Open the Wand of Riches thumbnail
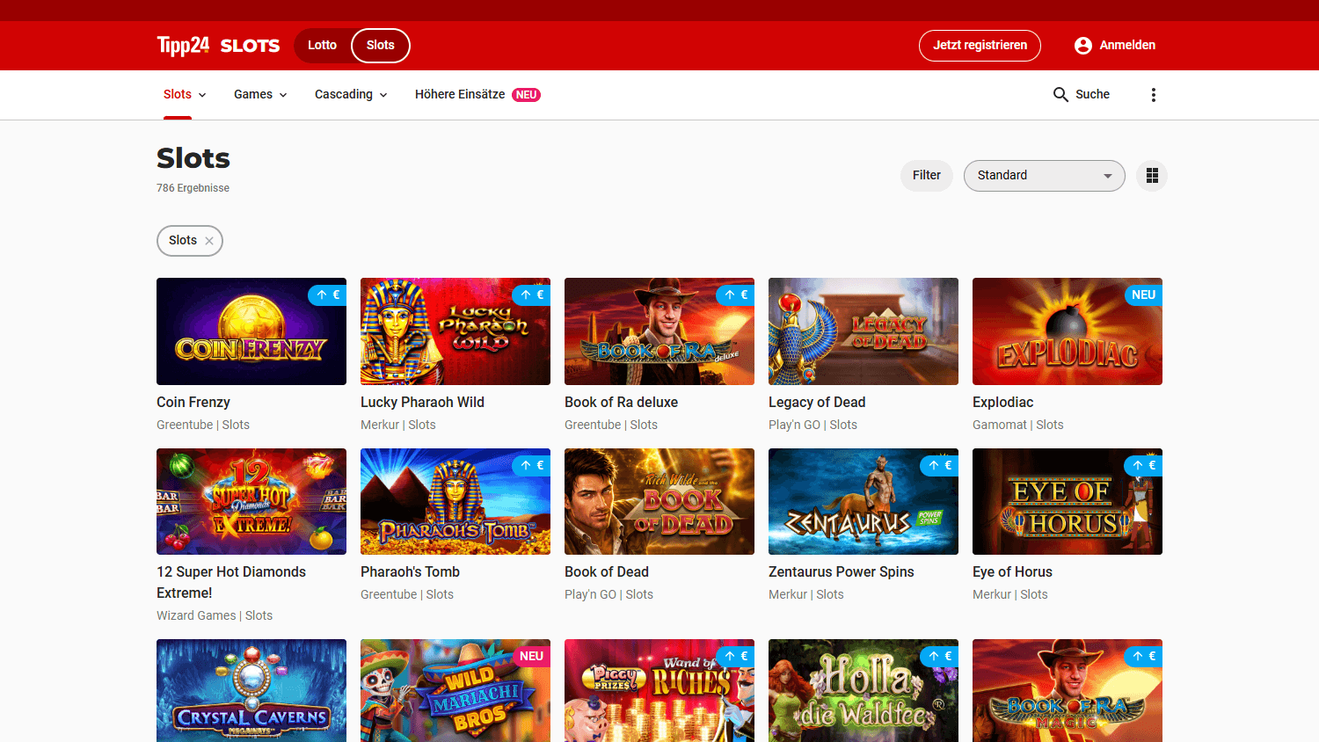This screenshot has height=742, width=1319. point(659,691)
